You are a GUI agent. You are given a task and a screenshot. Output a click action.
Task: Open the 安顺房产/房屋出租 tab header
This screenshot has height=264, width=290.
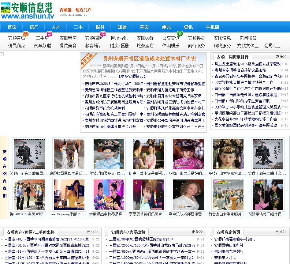(x=128, y=232)
